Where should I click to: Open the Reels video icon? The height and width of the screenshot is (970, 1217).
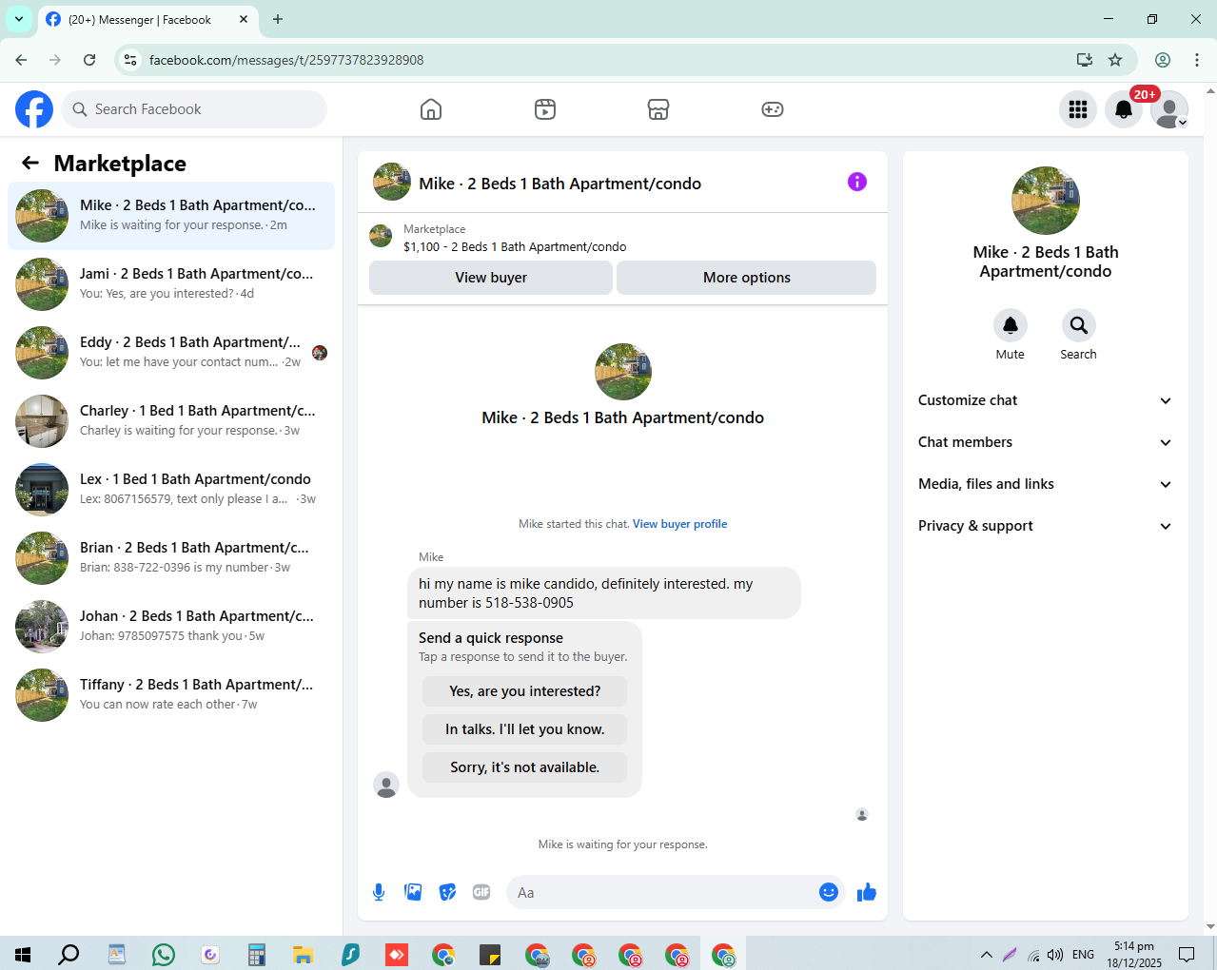click(544, 109)
